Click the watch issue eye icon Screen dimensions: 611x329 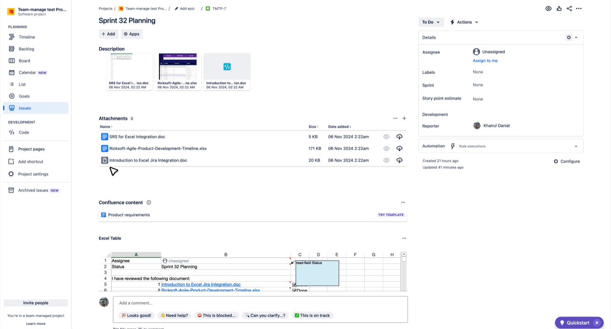548,9
